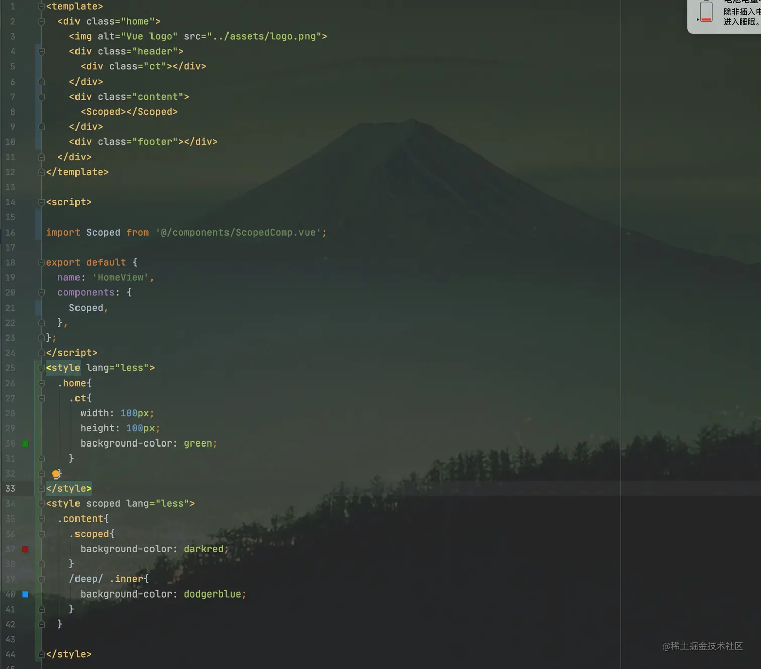This screenshot has height=669, width=761.
Task: Click the closing </script> tag
Action: click(x=71, y=353)
